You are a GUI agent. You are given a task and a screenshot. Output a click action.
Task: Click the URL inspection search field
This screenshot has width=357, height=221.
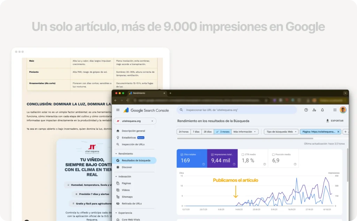(x=237, y=110)
